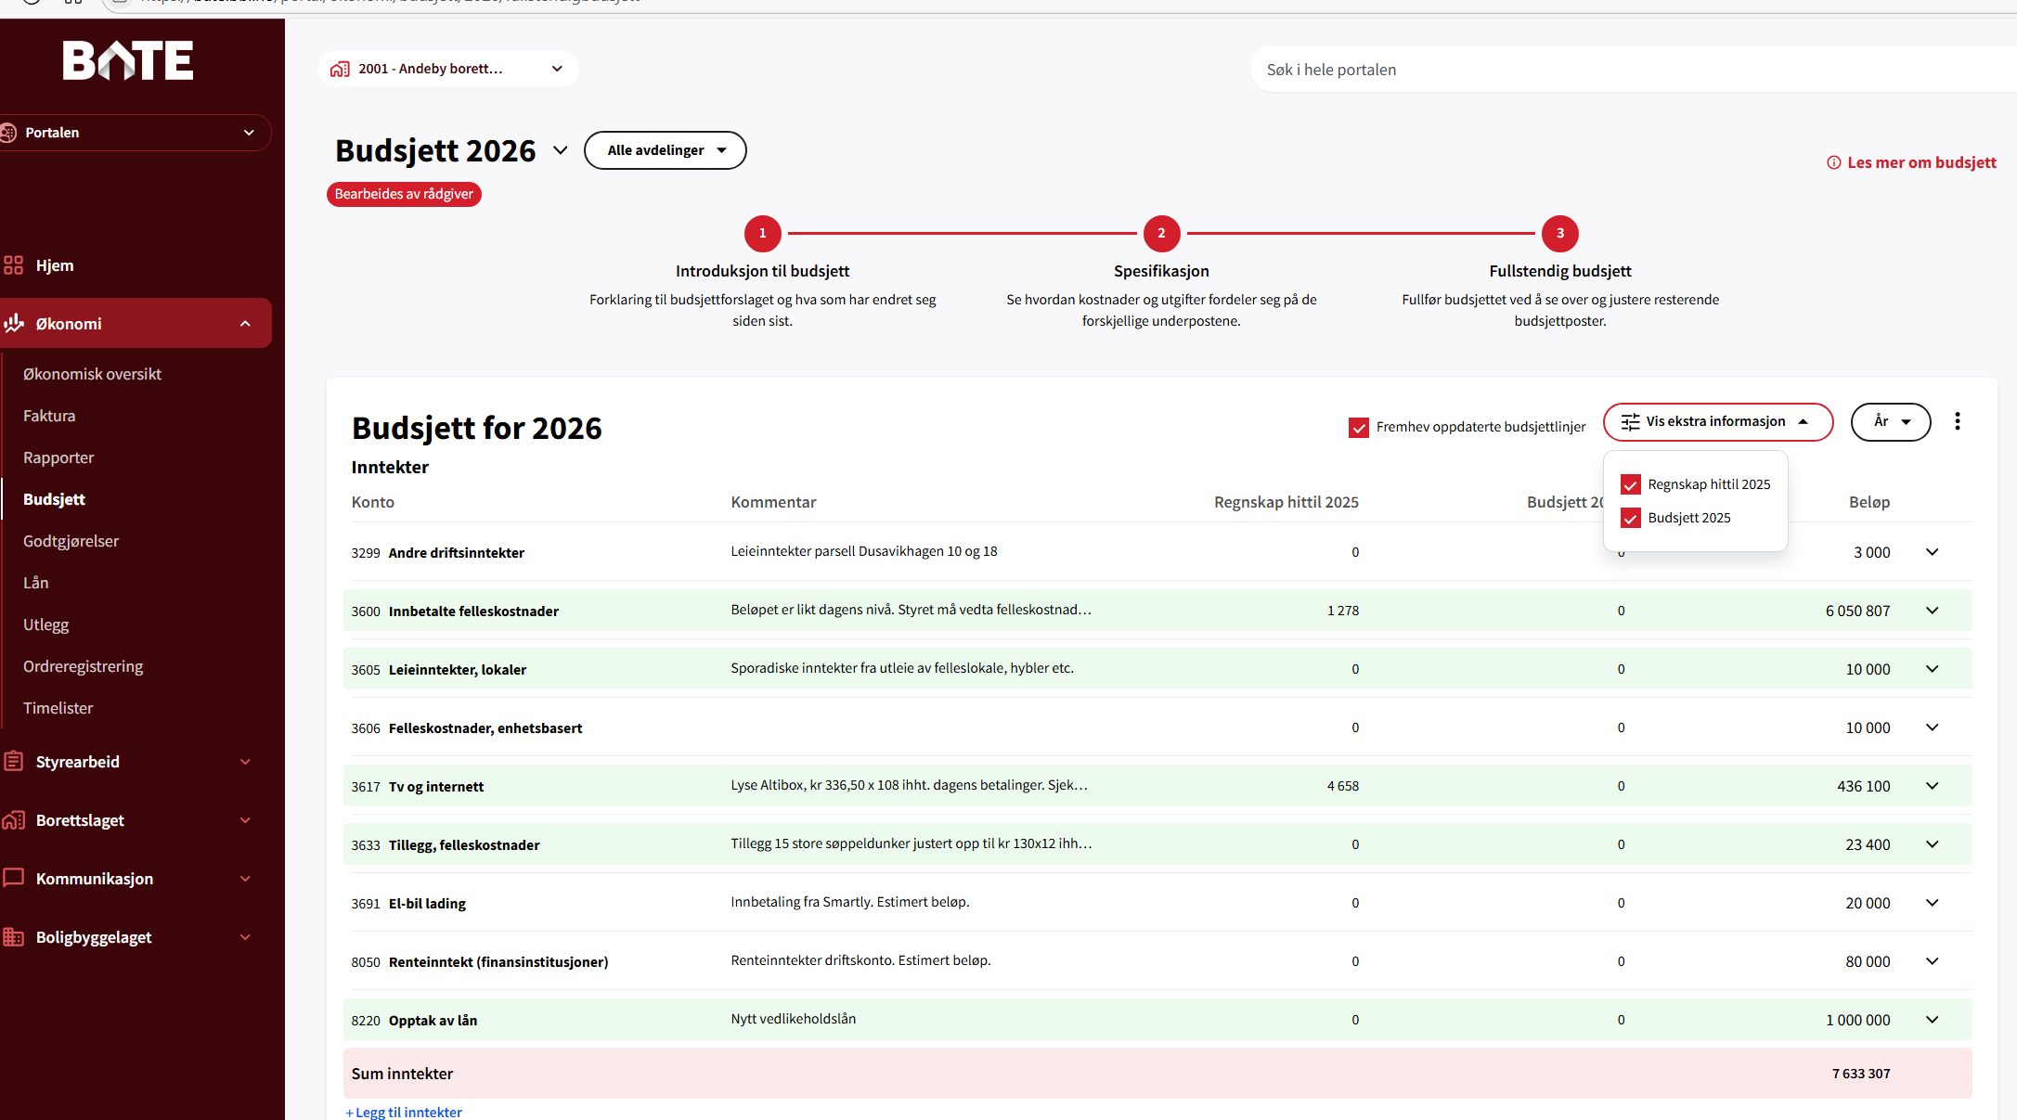Click the Borettslaget building icon

click(x=13, y=820)
